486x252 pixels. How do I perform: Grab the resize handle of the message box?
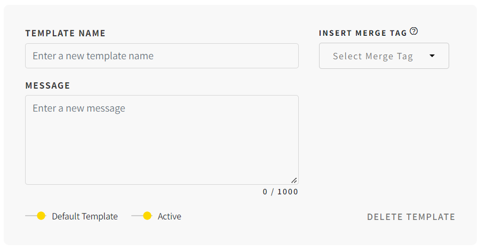294,180
